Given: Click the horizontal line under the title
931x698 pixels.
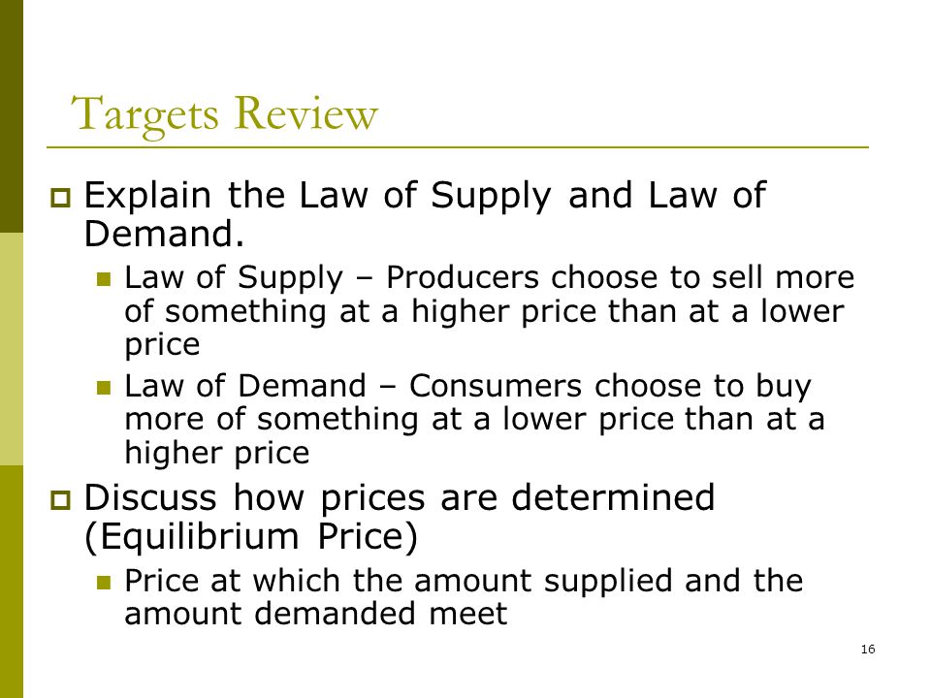Looking at the screenshot, I should click(x=457, y=147).
